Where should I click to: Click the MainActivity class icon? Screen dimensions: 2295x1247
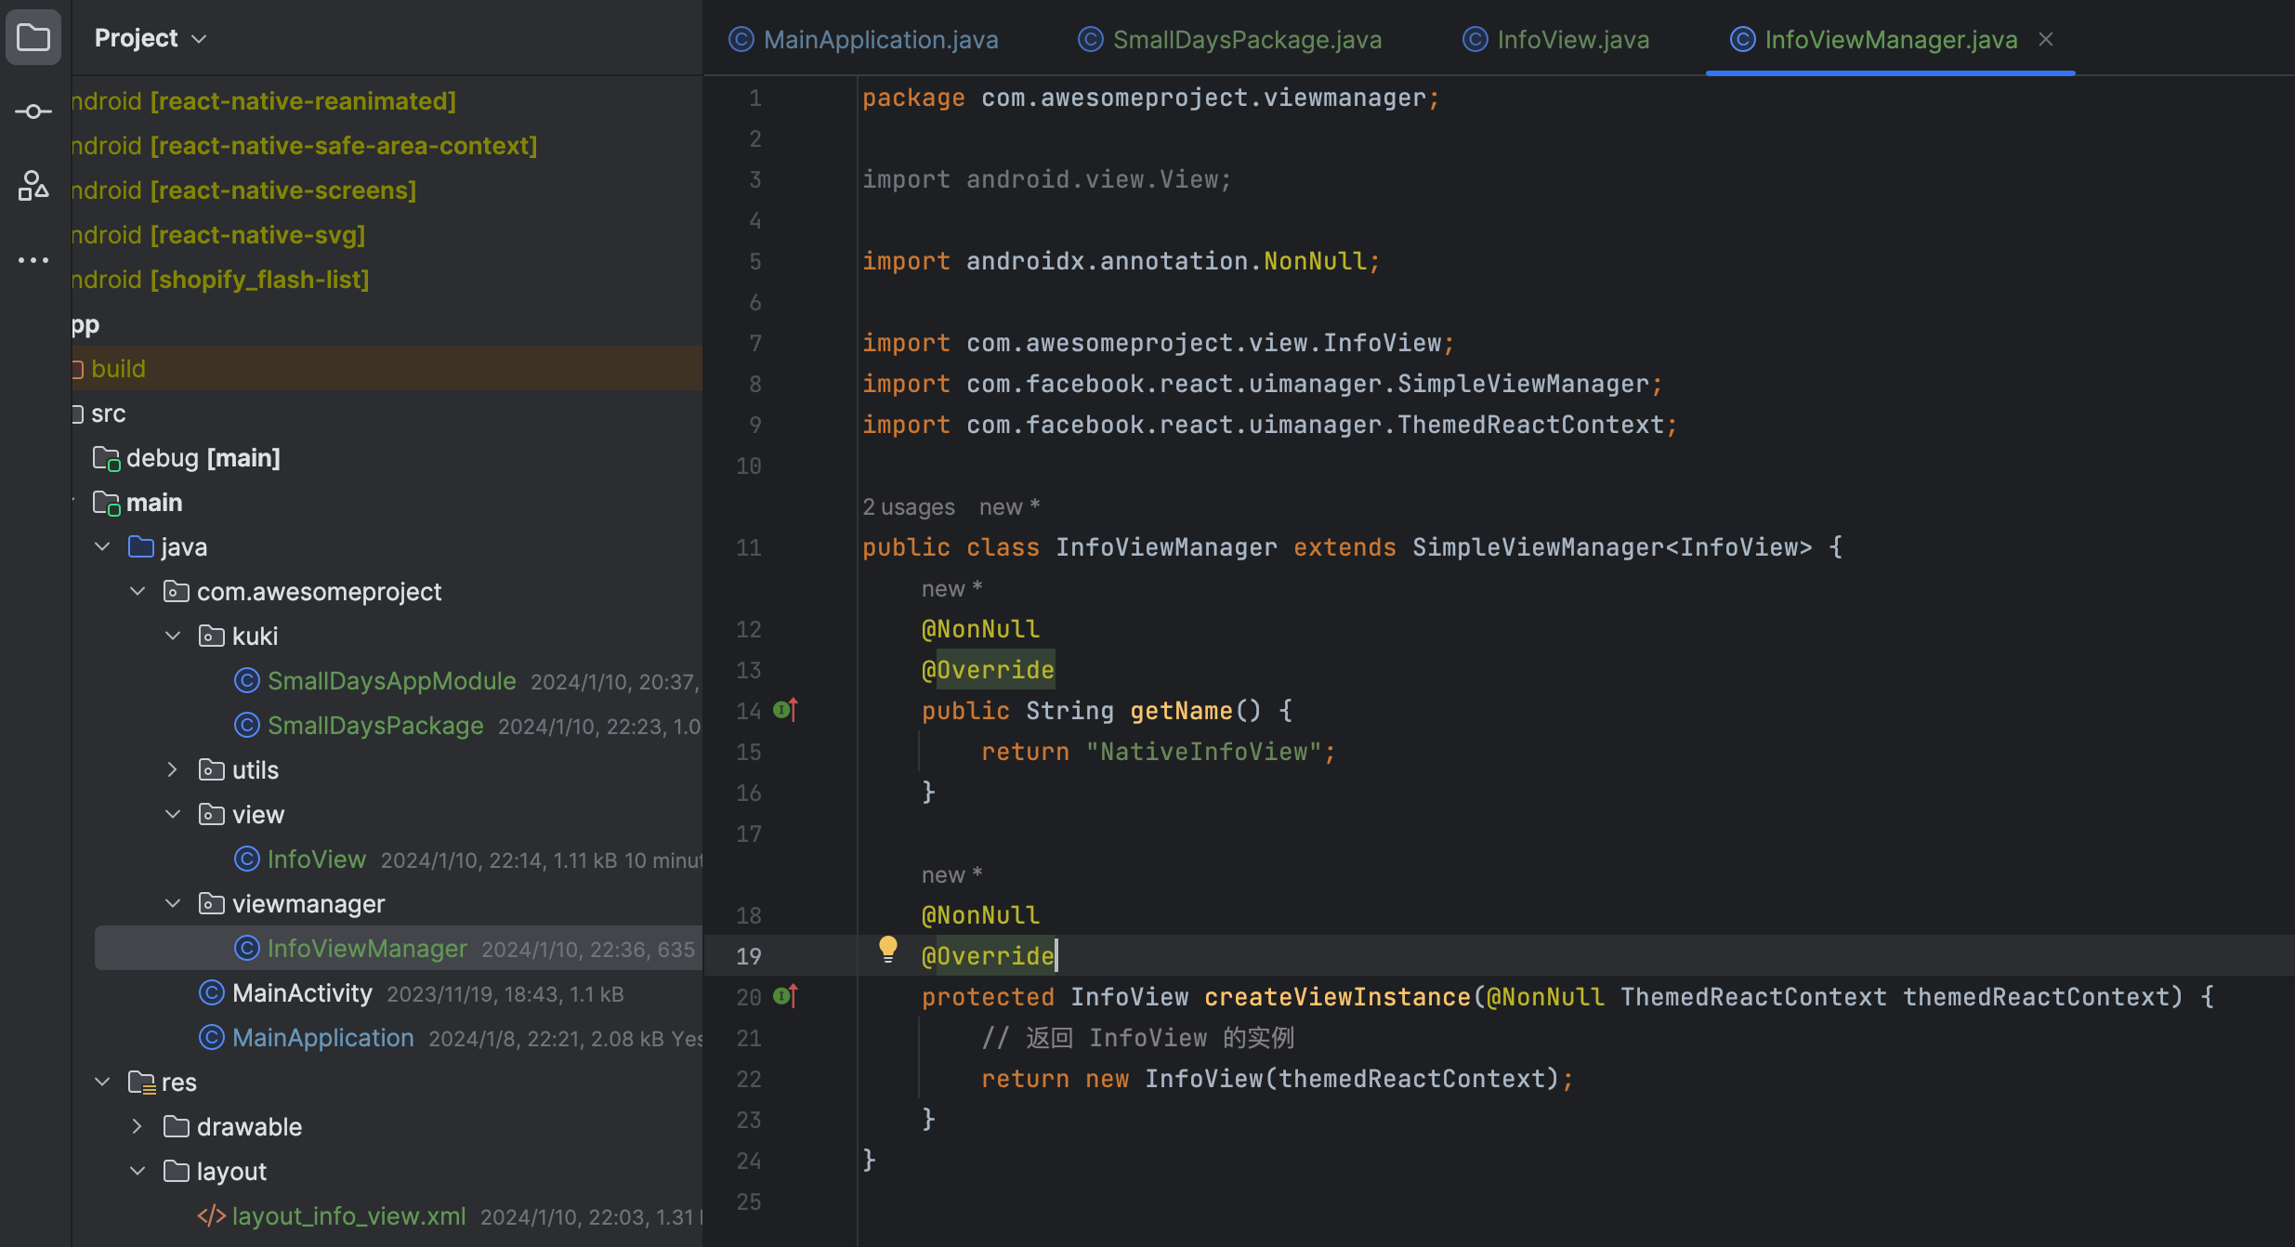(211, 993)
